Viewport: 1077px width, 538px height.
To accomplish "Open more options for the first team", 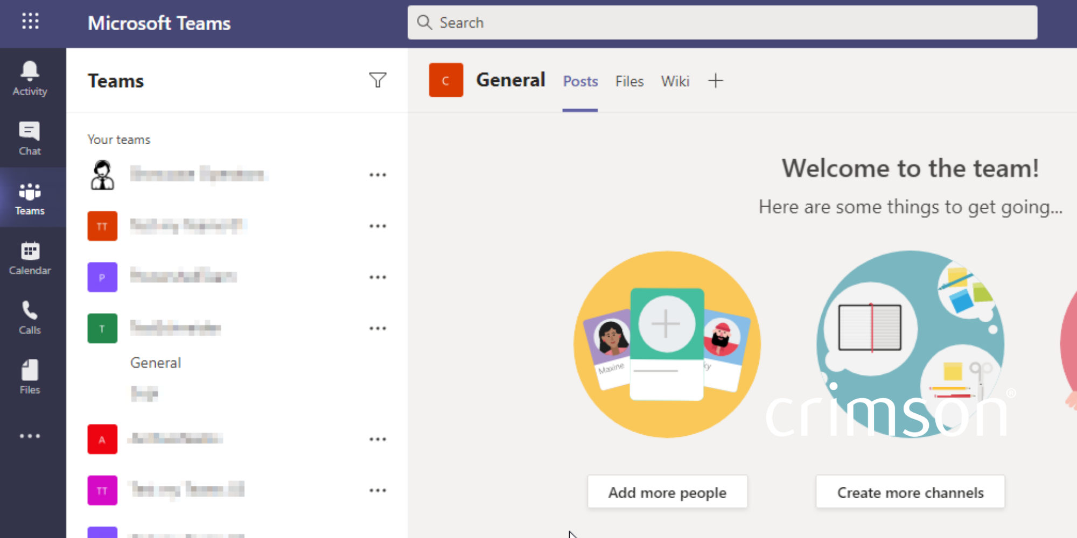I will coord(378,174).
